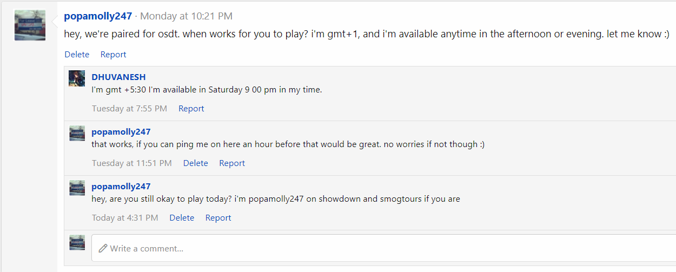This screenshot has width=676, height=272.
Task: Click Monday at 10:21 PM timestamp
Action: [x=186, y=16]
